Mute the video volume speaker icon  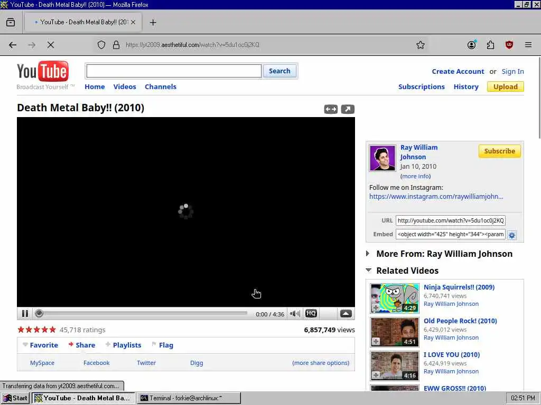(x=295, y=313)
